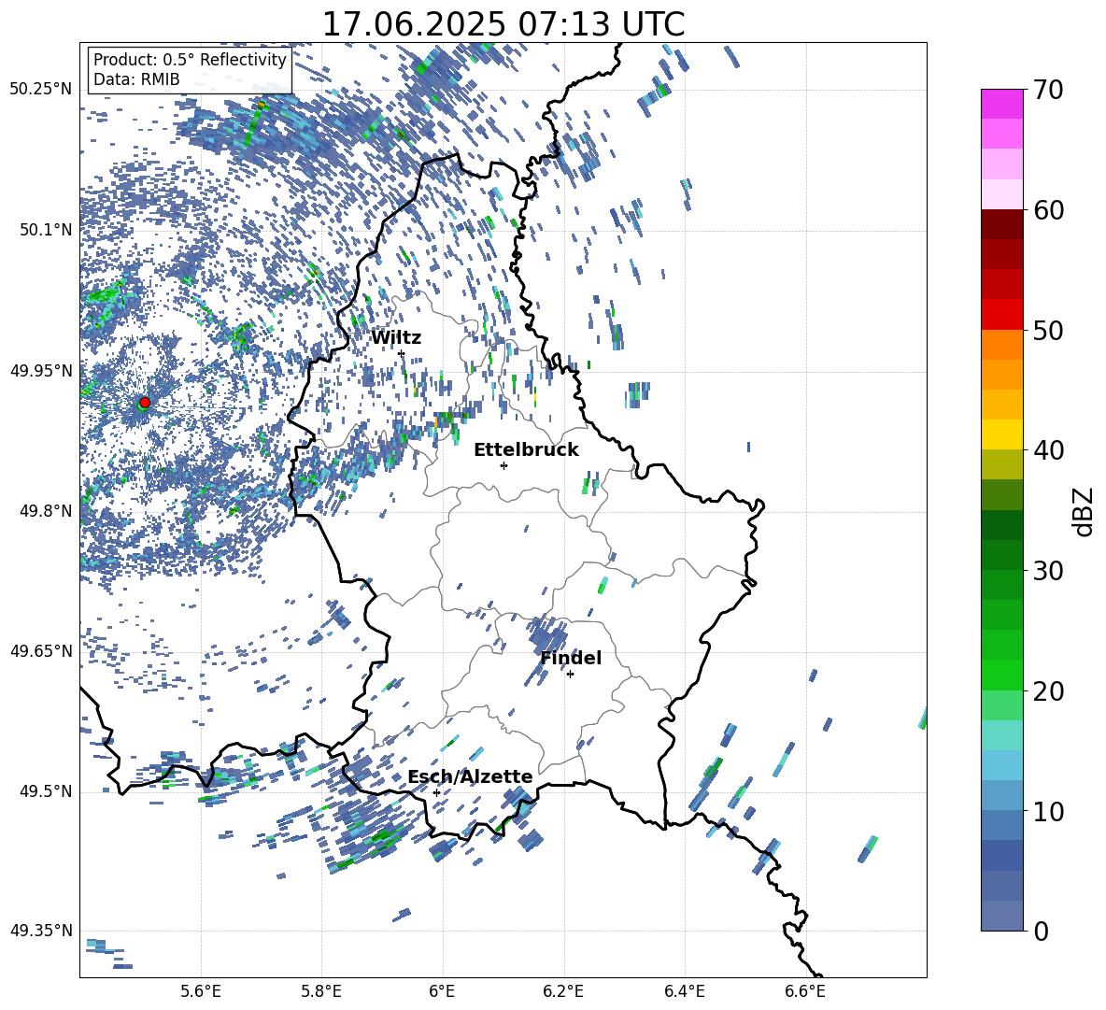Click the red radar location marker
This screenshot has height=1010, width=1106.
click(145, 403)
